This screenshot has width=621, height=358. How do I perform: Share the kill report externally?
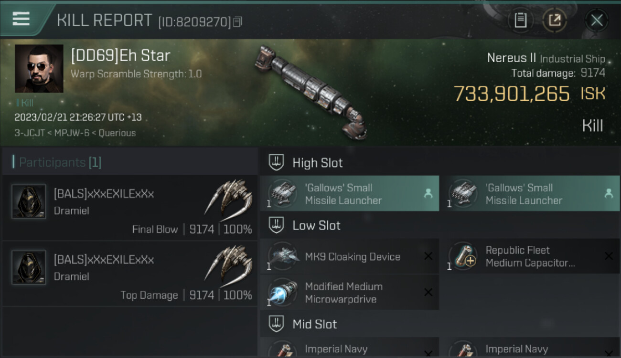(555, 20)
